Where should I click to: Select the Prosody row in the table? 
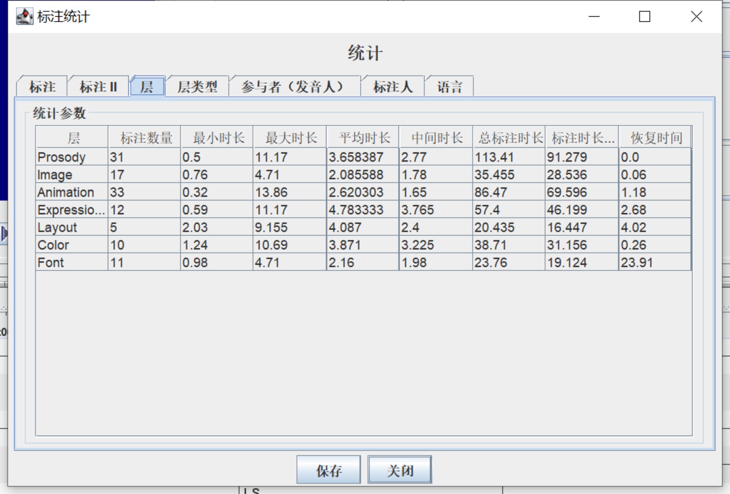coord(71,157)
